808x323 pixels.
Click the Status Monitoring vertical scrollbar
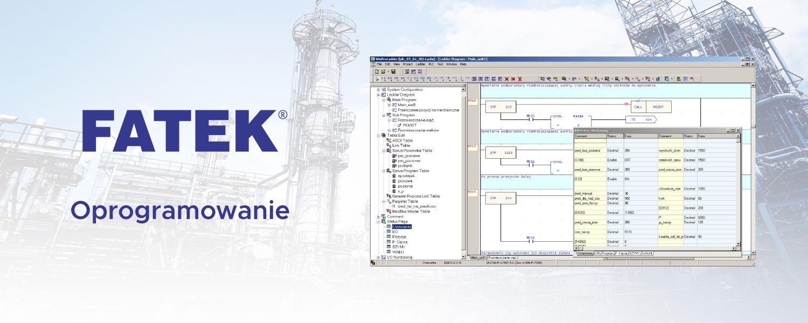[x=738, y=191]
